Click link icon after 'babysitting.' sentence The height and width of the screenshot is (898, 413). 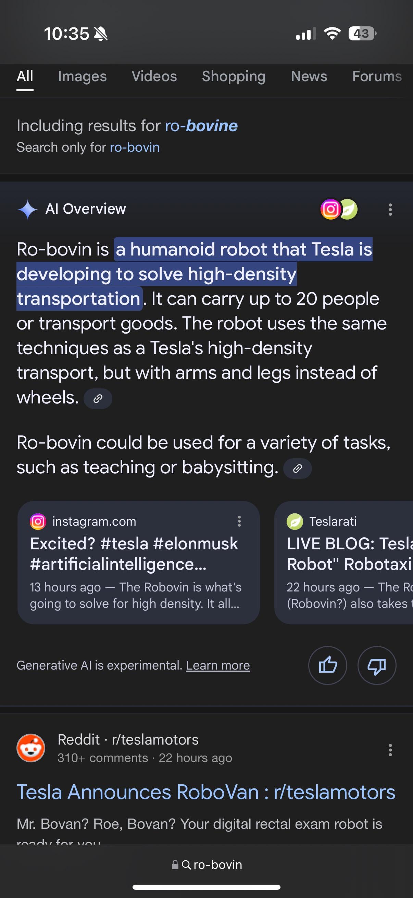297,469
